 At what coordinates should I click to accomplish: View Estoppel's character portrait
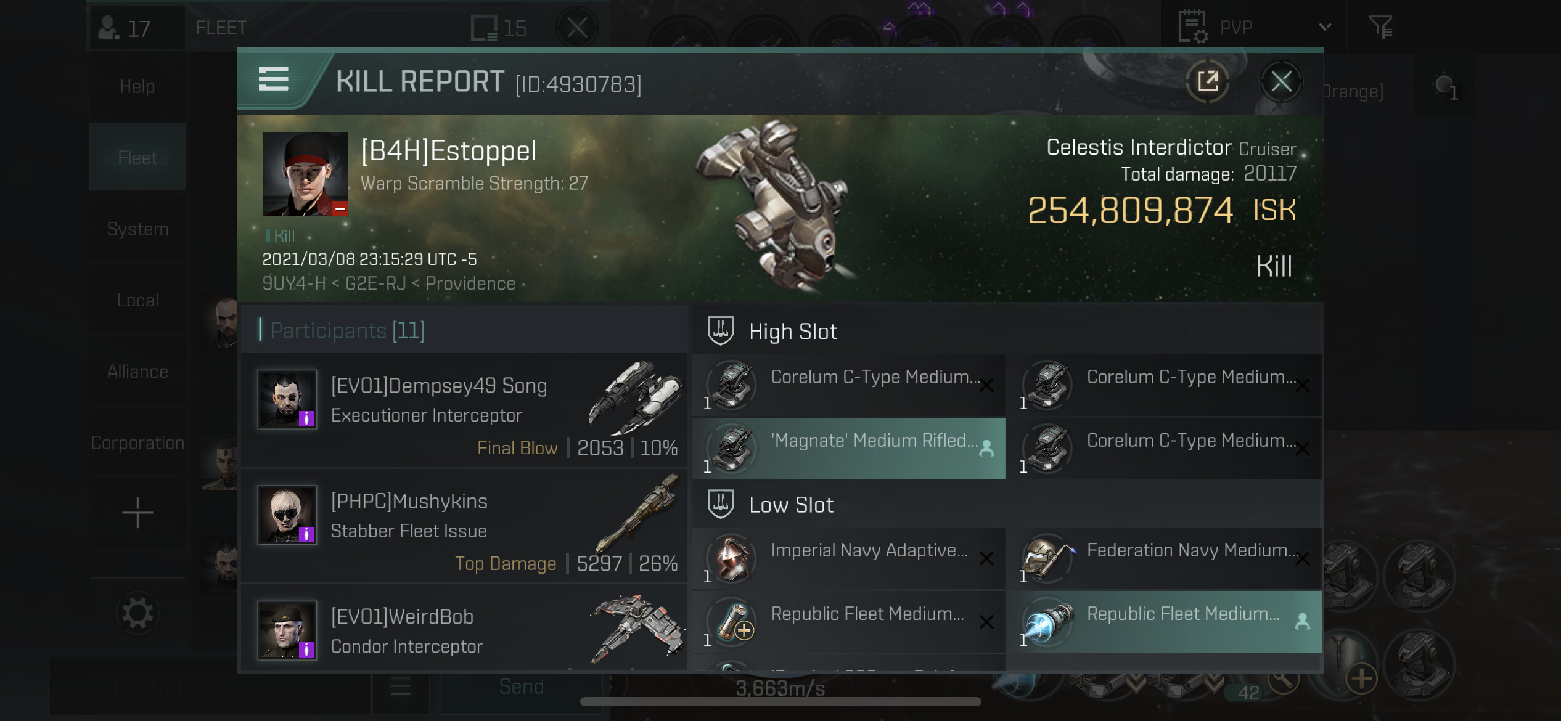(x=305, y=174)
